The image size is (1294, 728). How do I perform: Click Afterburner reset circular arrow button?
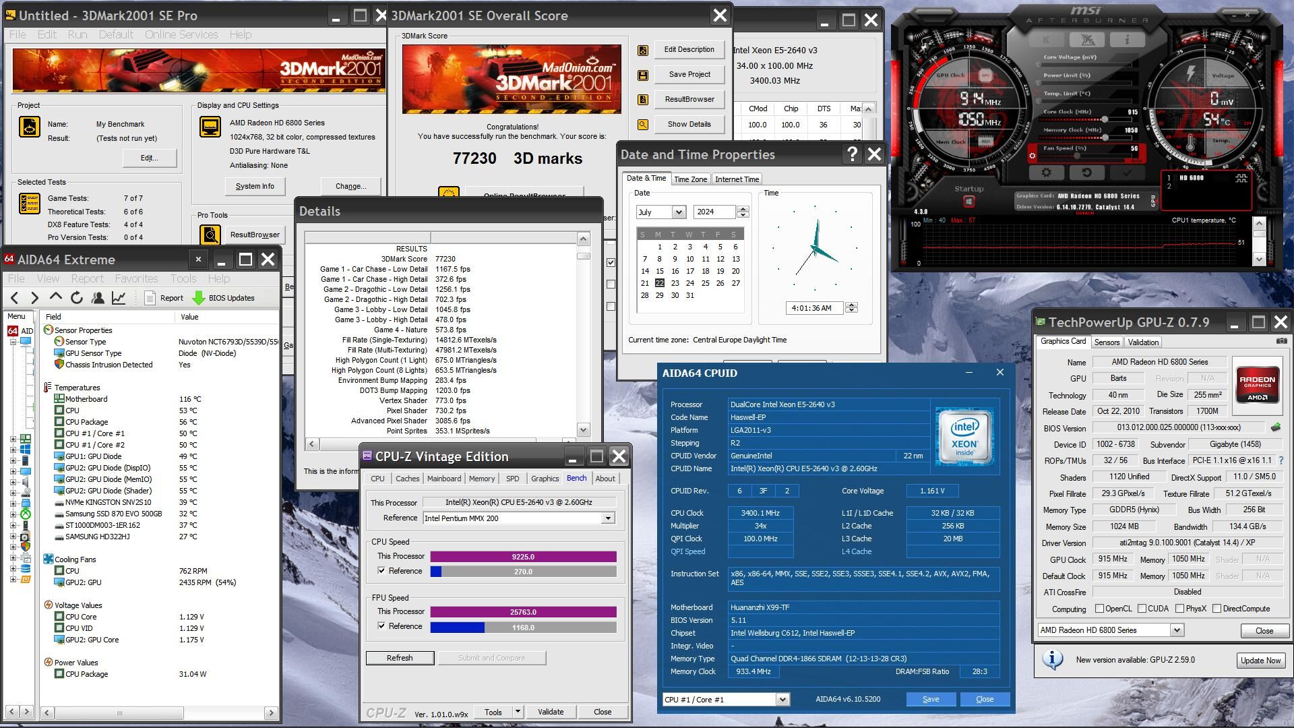[1086, 173]
